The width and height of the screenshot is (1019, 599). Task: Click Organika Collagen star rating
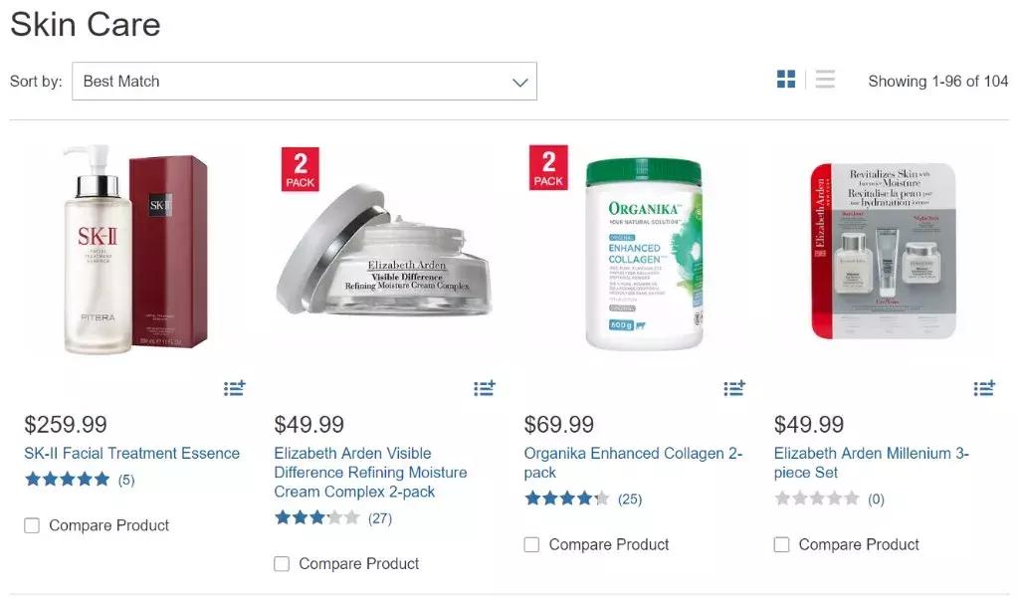tap(567, 499)
